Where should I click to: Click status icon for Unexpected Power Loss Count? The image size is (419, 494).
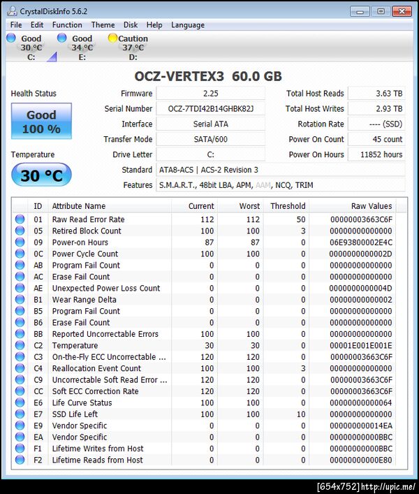pos(20,288)
